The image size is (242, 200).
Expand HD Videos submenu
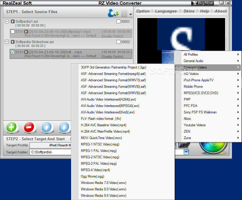tap(208, 74)
